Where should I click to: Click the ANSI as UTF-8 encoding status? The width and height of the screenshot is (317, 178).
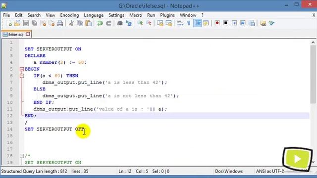pos(269,172)
